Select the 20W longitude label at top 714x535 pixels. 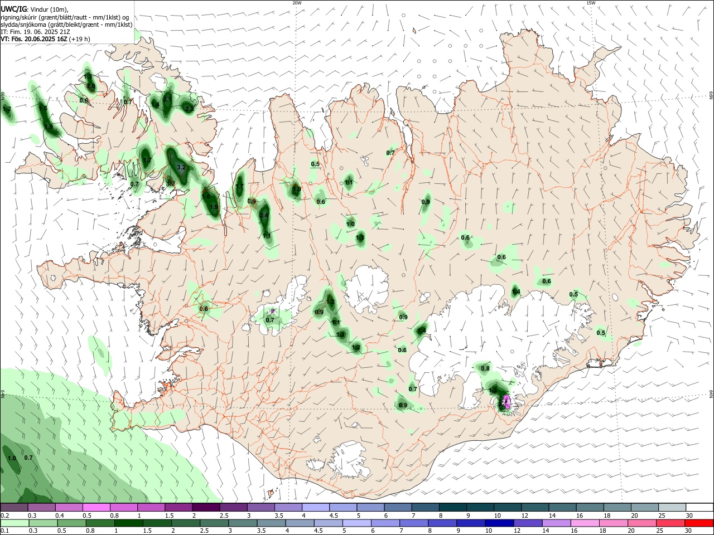[297, 3]
